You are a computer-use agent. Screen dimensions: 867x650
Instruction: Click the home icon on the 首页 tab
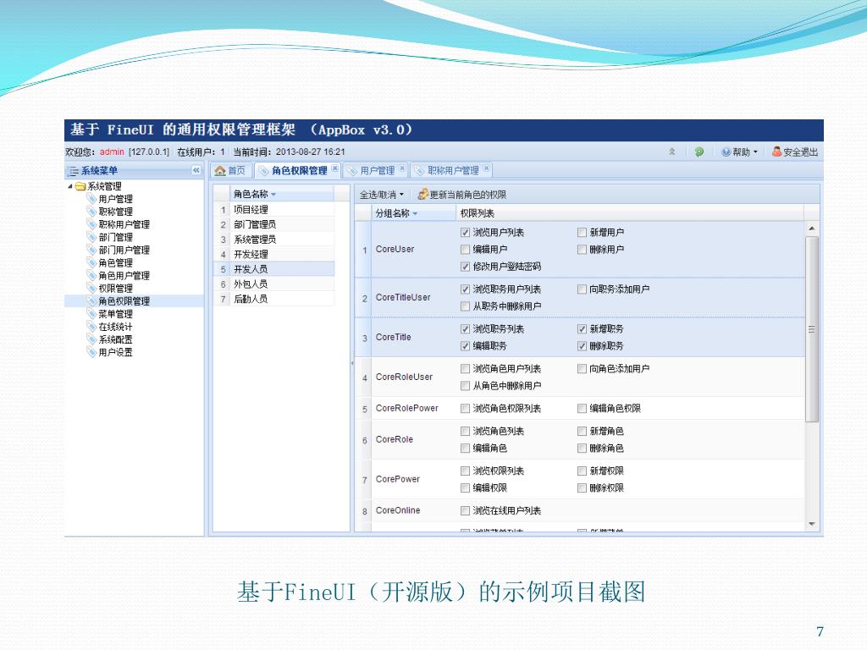(x=221, y=170)
